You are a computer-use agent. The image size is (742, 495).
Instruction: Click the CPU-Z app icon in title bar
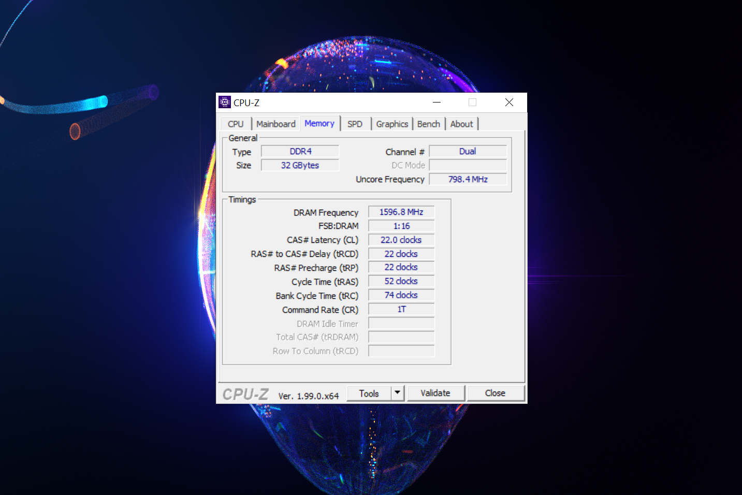pos(225,102)
